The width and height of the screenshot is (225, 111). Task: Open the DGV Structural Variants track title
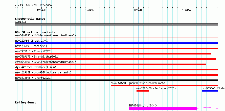tap(35, 32)
